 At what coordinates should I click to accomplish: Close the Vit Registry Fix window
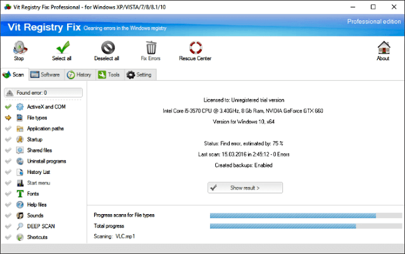(x=394, y=7)
